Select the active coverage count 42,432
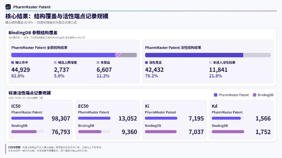The height and width of the screenshot is (158, 282). [154, 70]
